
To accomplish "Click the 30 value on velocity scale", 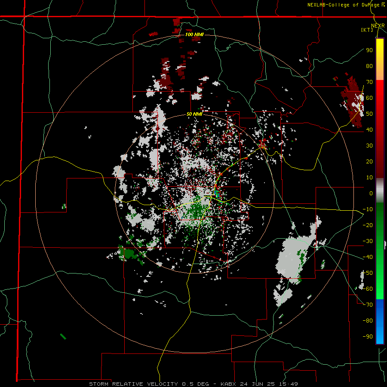I will 369,146.
